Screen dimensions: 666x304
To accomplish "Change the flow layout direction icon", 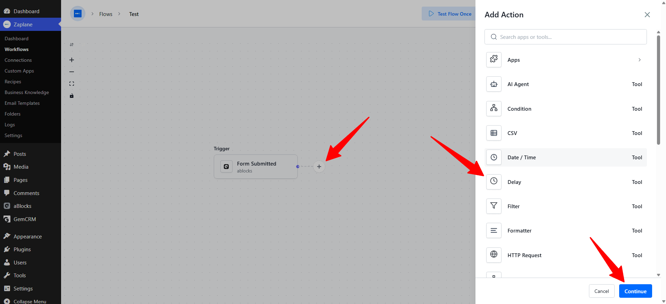I will (x=71, y=44).
